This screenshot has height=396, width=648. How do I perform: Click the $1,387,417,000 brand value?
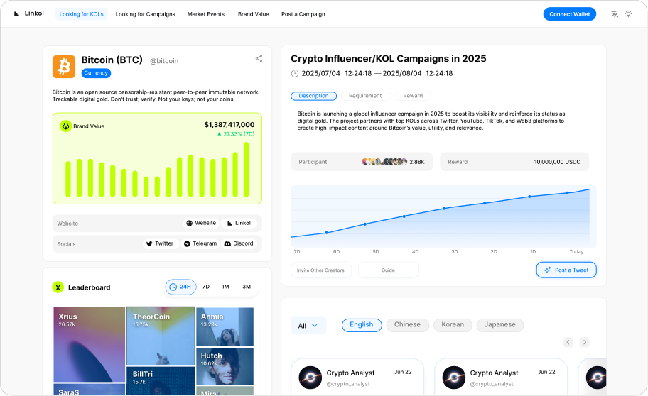[229, 125]
